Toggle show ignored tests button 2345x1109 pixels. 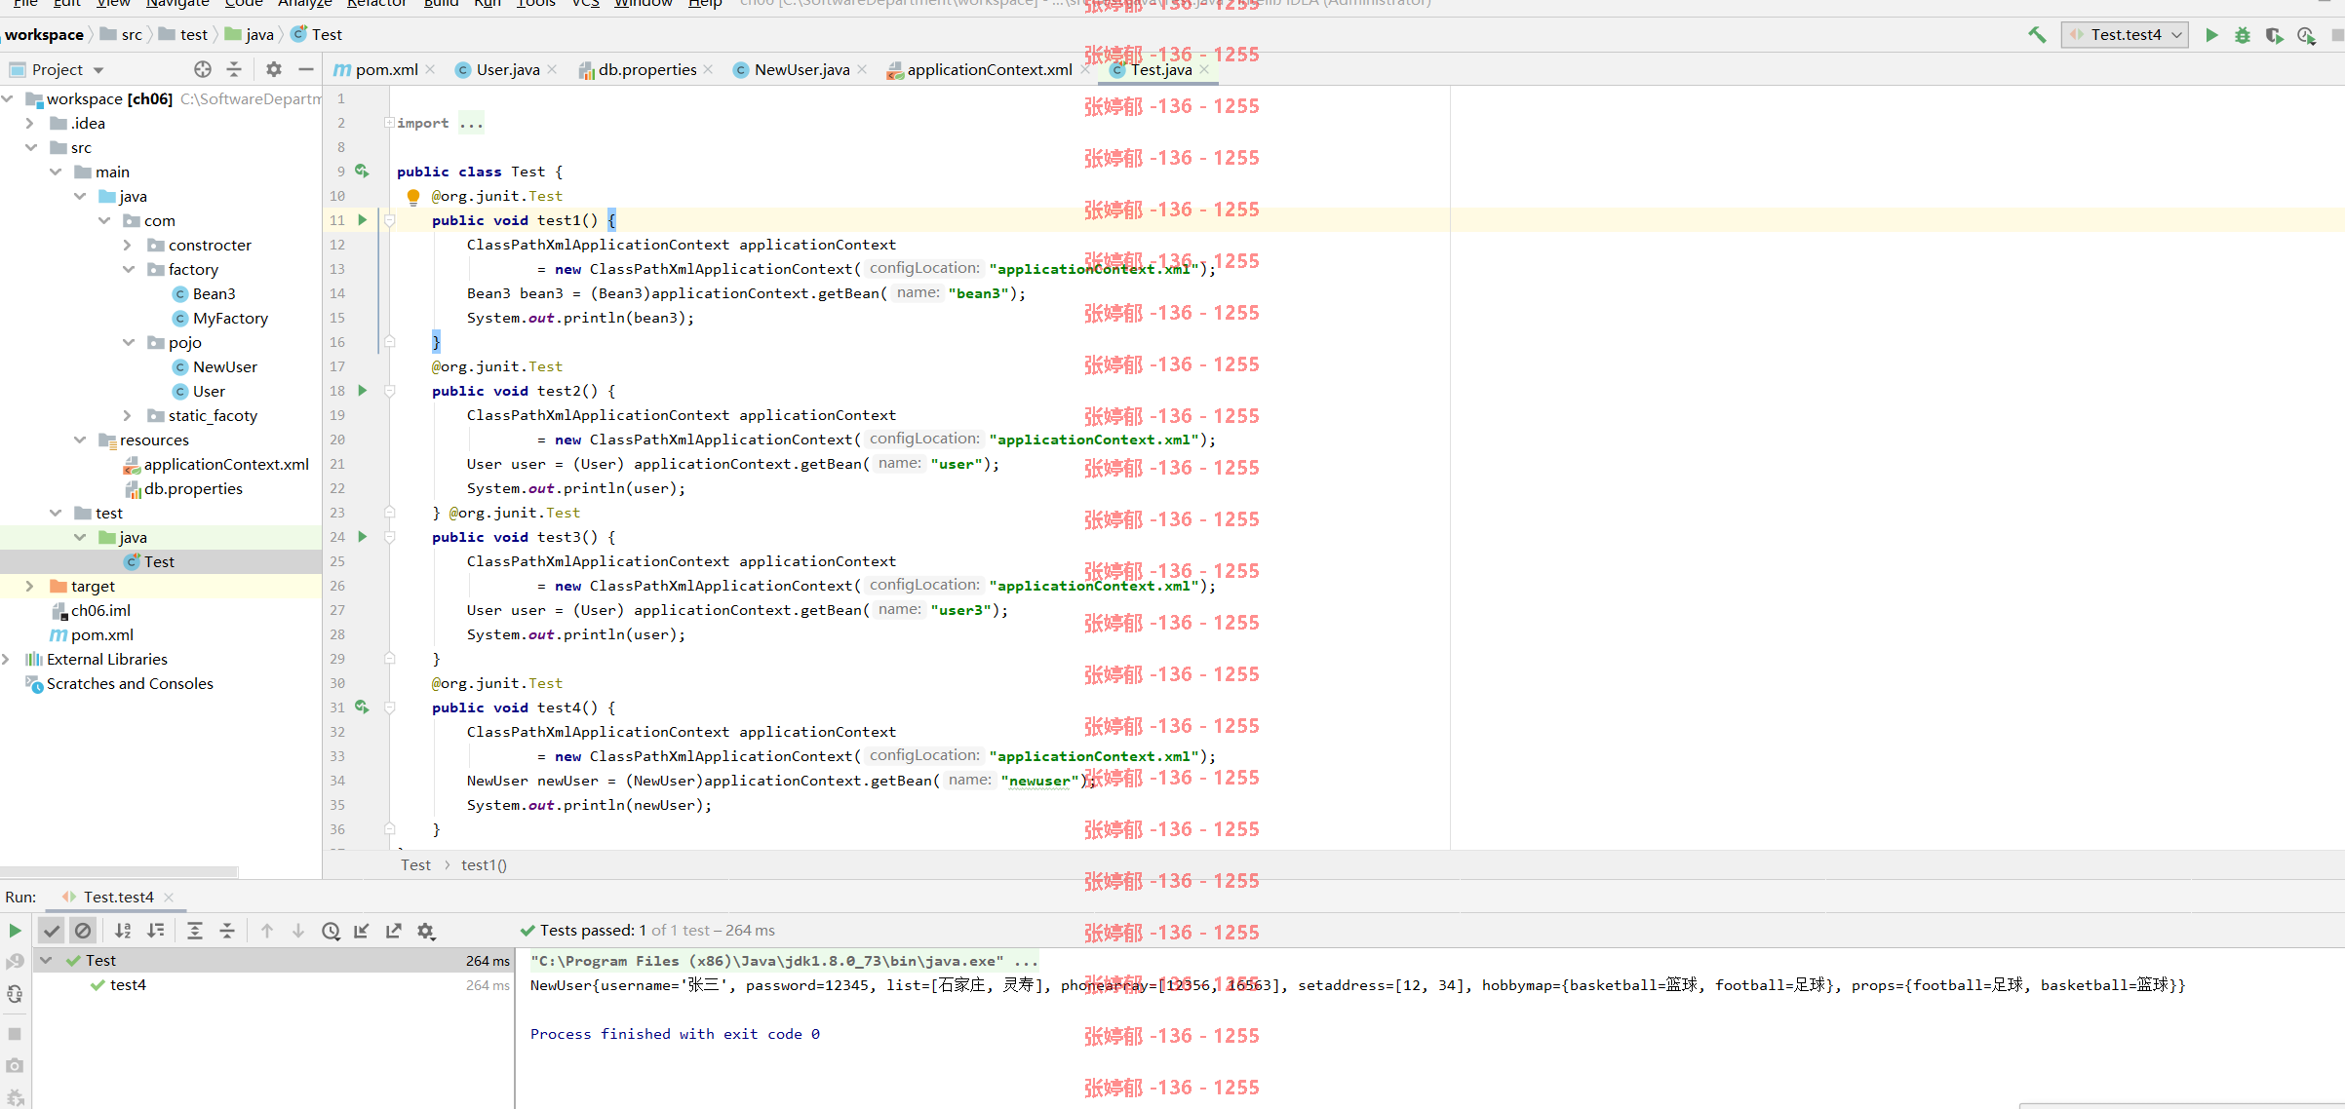84,931
